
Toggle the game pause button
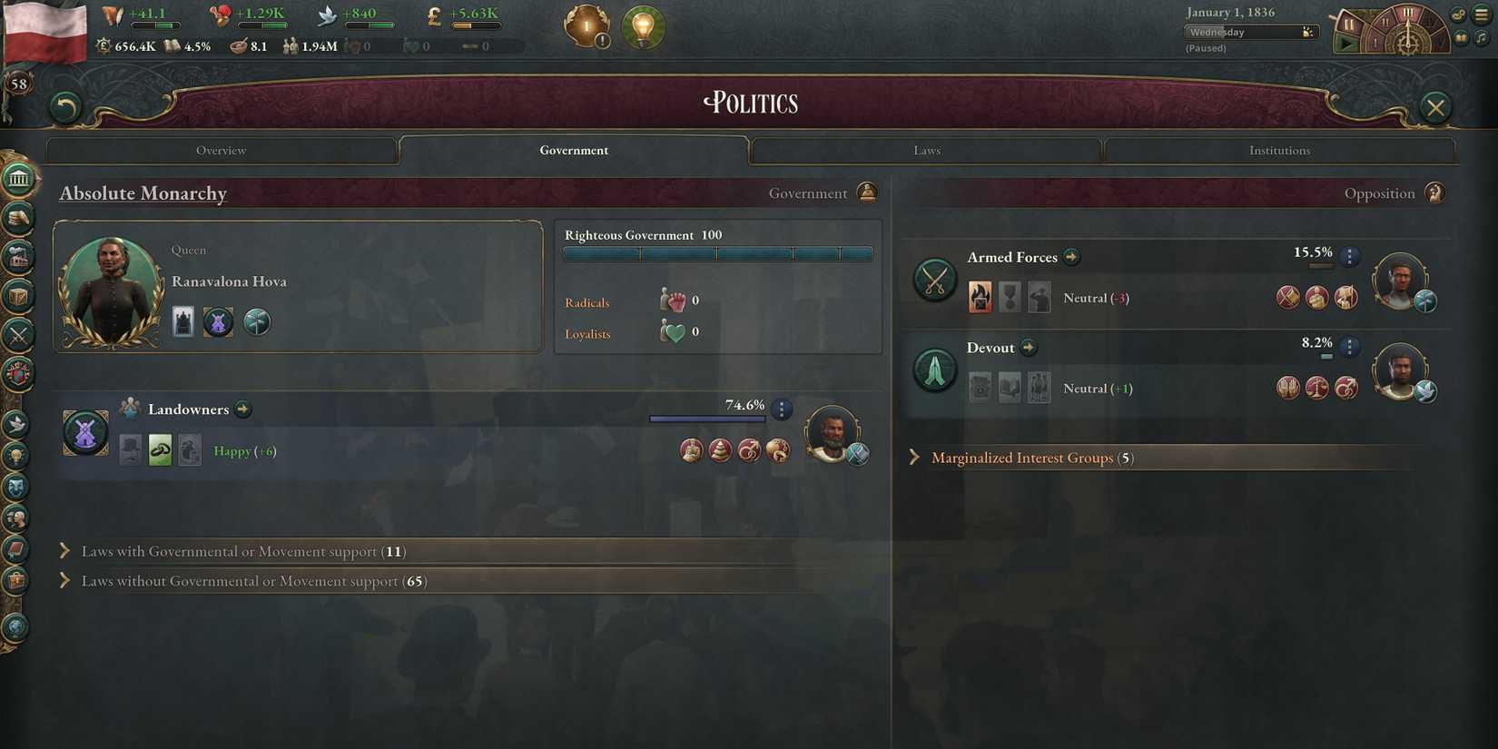1349,24
